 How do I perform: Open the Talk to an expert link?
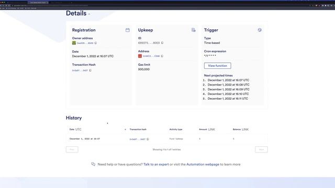(156, 164)
